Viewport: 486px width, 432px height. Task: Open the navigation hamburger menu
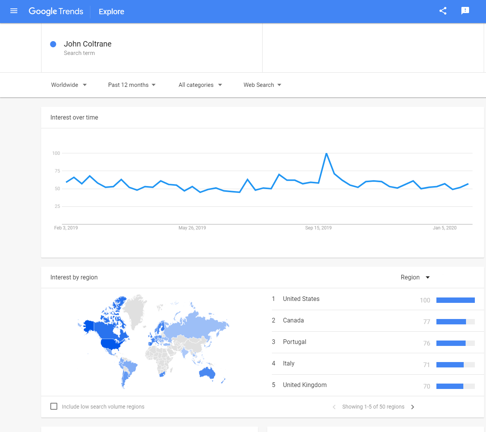tap(14, 11)
